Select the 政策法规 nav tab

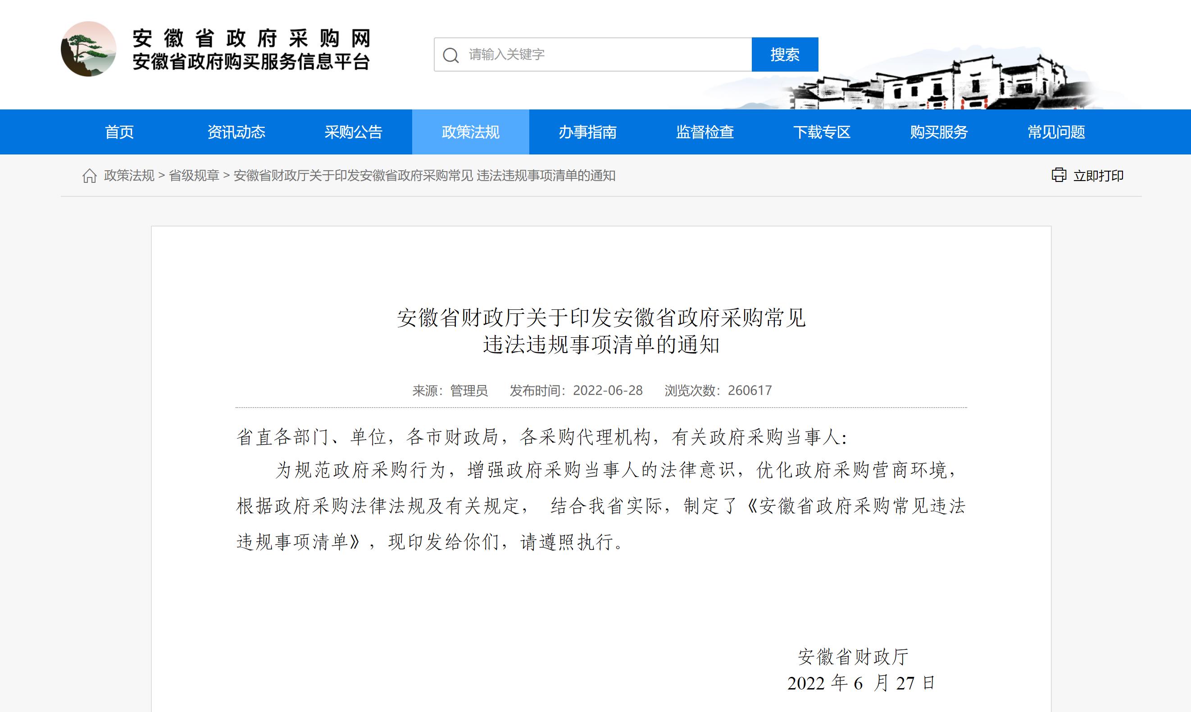[470, 132]
